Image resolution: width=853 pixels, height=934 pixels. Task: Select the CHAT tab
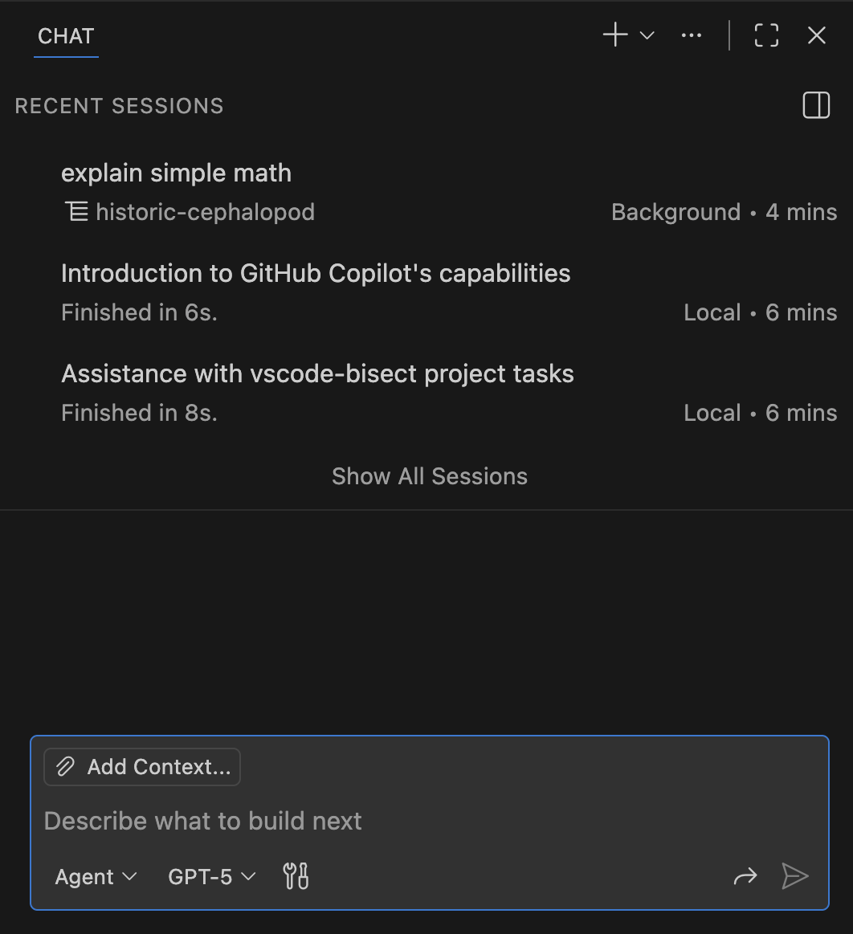[x=66, y=35]
